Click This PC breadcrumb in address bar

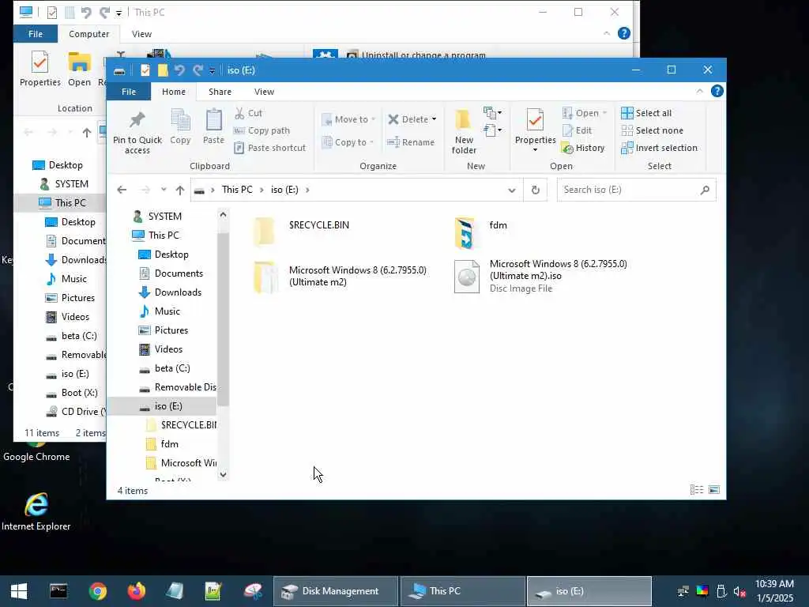click(237, 190)
